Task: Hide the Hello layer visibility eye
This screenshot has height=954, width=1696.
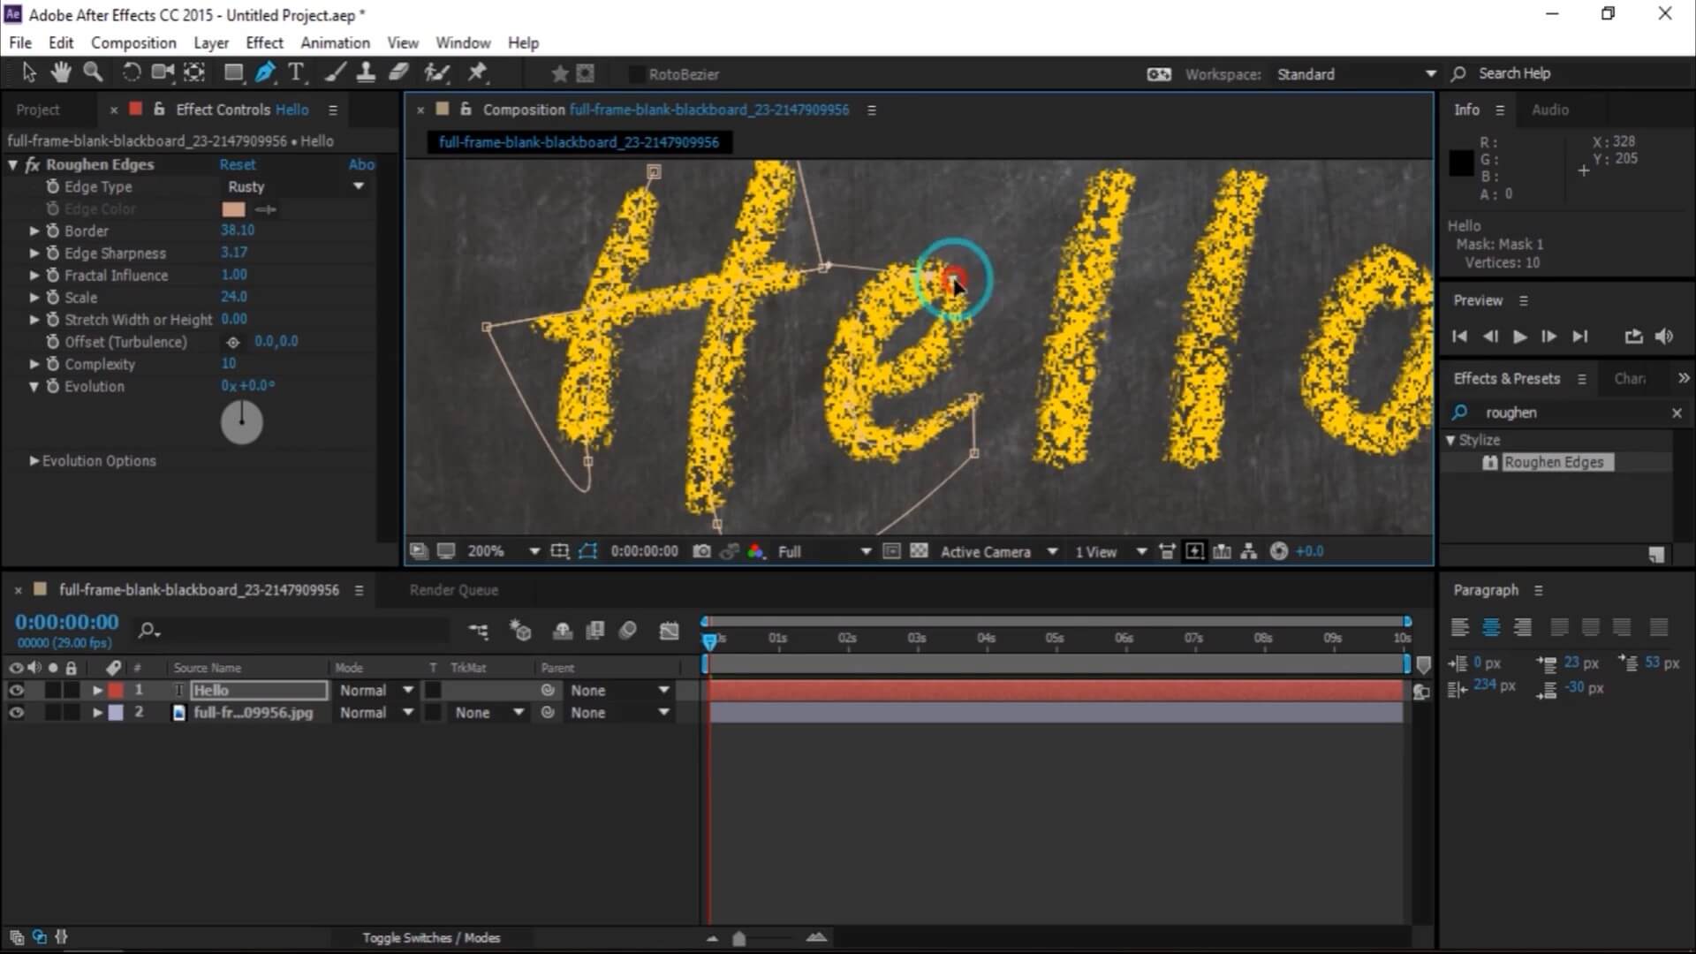Action: [16, 690]
